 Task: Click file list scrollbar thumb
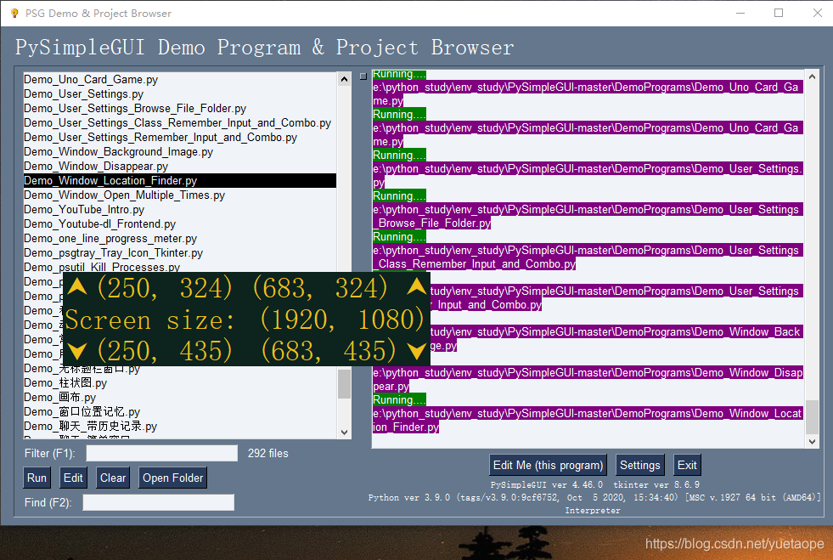click(x=344, y=383)
